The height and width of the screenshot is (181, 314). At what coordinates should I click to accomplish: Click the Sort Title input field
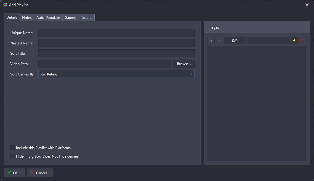pyautogui.click(x=116, y=53)
